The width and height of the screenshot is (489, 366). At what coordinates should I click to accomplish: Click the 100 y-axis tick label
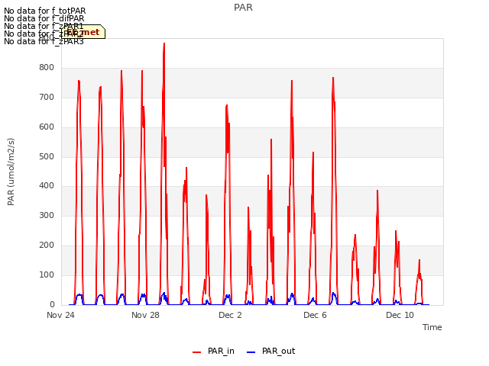(47, 274)
